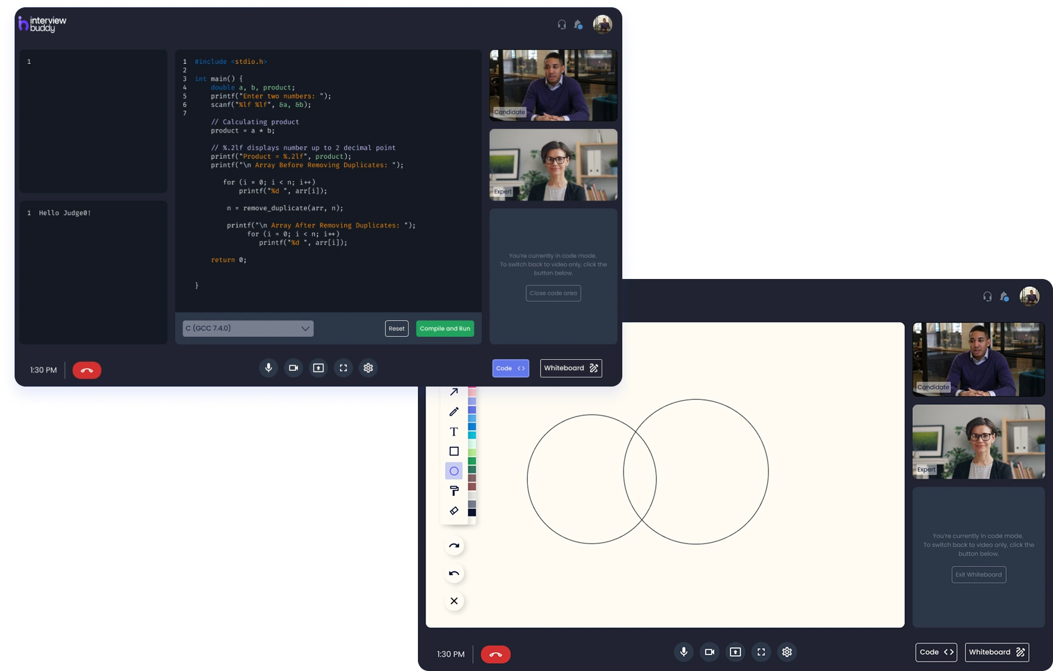Click the Compile and Run button
The width and height of the screenshot is (1053, 671).
click(445, 328)
